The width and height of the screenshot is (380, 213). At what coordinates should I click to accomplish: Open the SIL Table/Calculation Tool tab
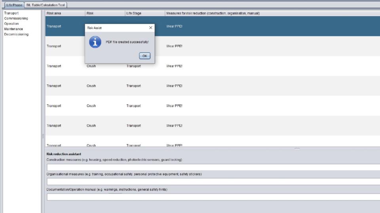click(46, 5)
